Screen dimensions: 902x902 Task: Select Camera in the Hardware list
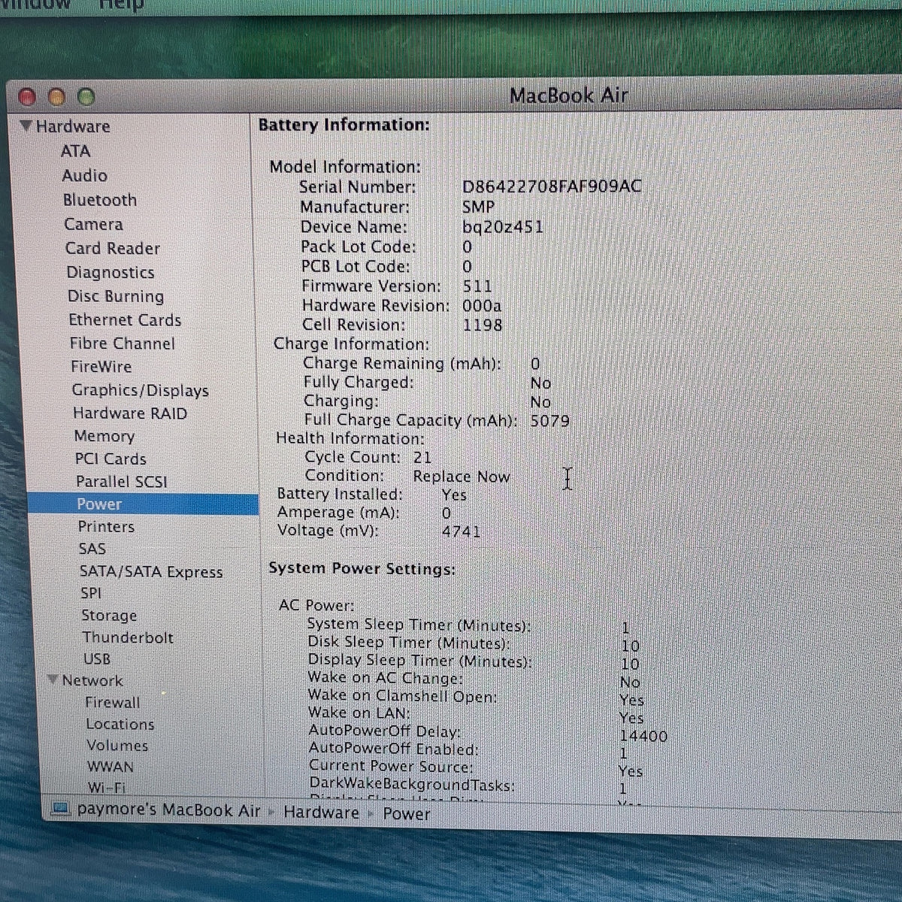point(93,224)
